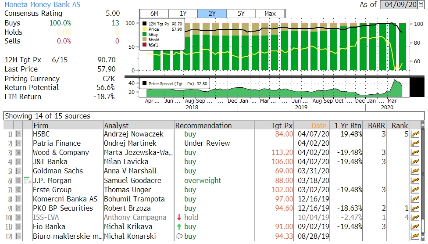Toggle %Hold tan legend swatch
This screenshot has width=428, height=244.
(144, 39)
